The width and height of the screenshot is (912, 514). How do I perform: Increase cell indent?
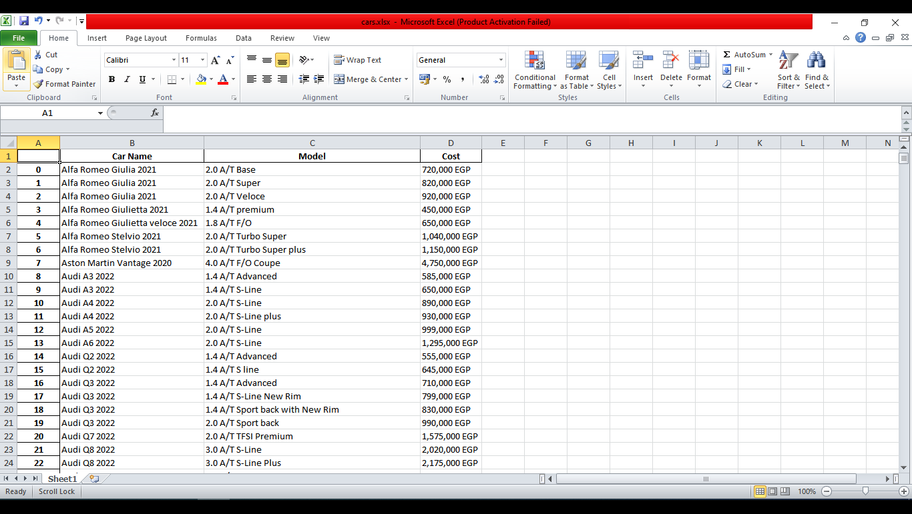click(x=319, y=79)
